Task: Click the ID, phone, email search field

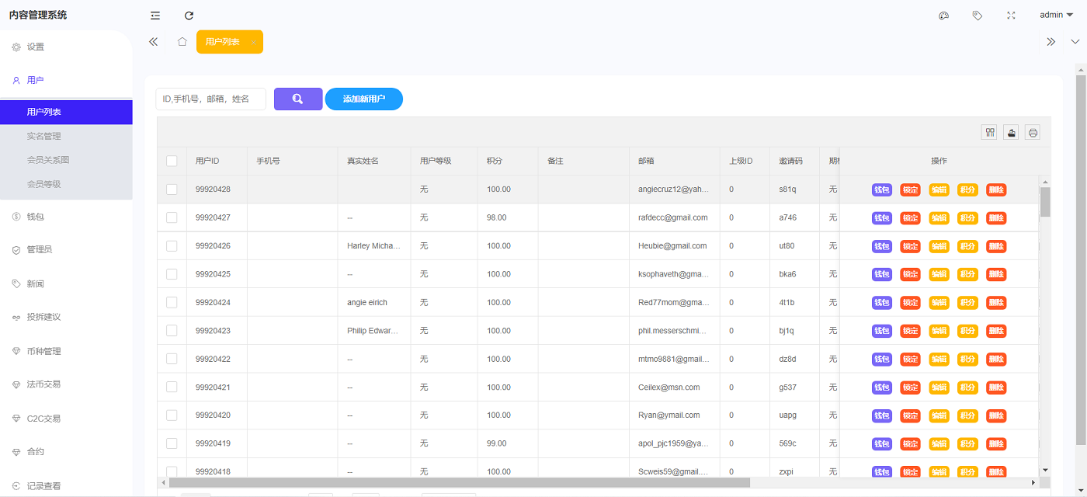Action: coord(210,99)
